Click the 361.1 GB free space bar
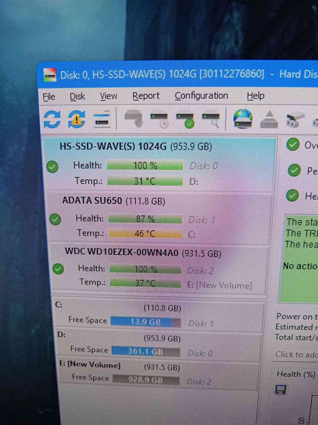The width and height of the screenshot is (318, 425). point(146,351)
